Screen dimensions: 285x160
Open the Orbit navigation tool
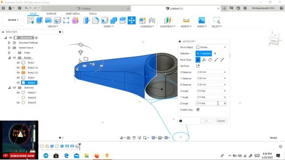(122, 138)
